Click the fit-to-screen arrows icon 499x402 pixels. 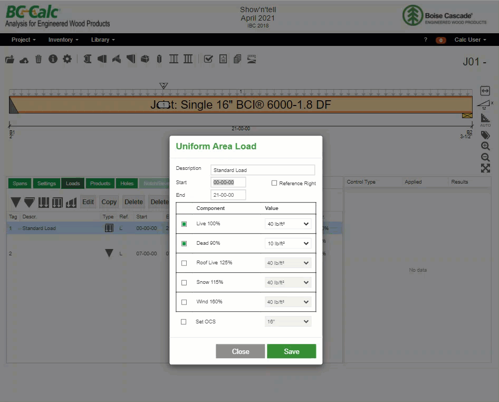pos(485,168)
